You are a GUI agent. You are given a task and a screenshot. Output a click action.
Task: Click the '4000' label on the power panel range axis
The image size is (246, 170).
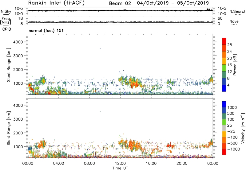pyautogui.click(x=18, y=42)
